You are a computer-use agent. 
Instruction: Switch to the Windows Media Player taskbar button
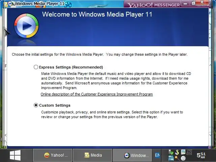(132, 155)
